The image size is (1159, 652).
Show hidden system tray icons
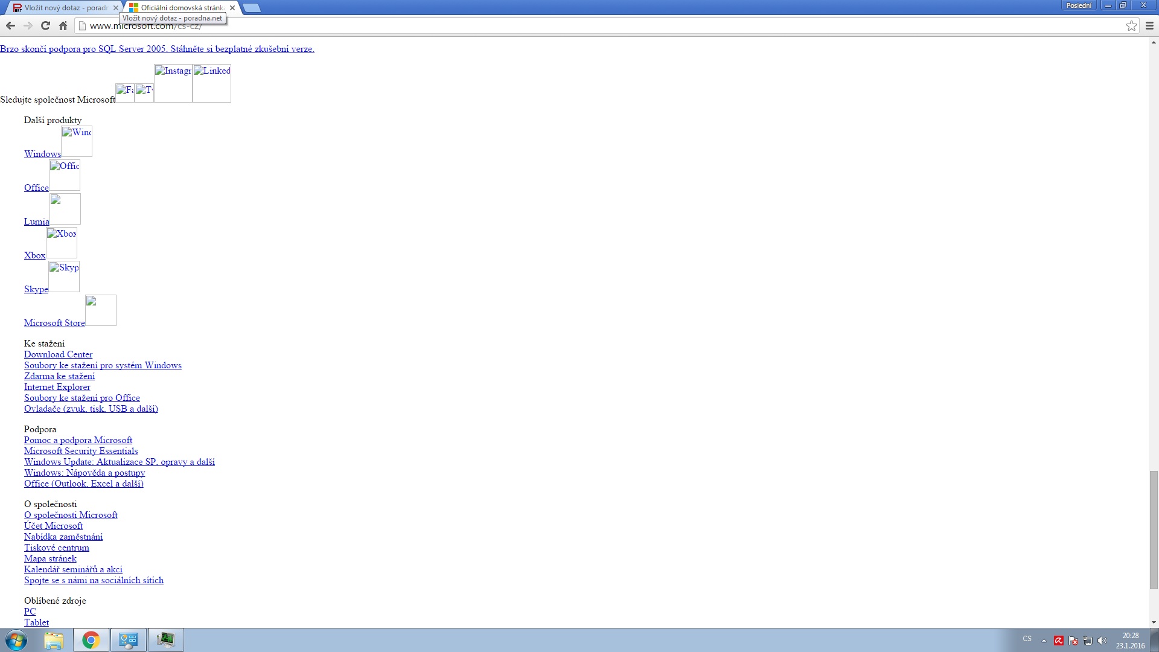(1044, 641)
